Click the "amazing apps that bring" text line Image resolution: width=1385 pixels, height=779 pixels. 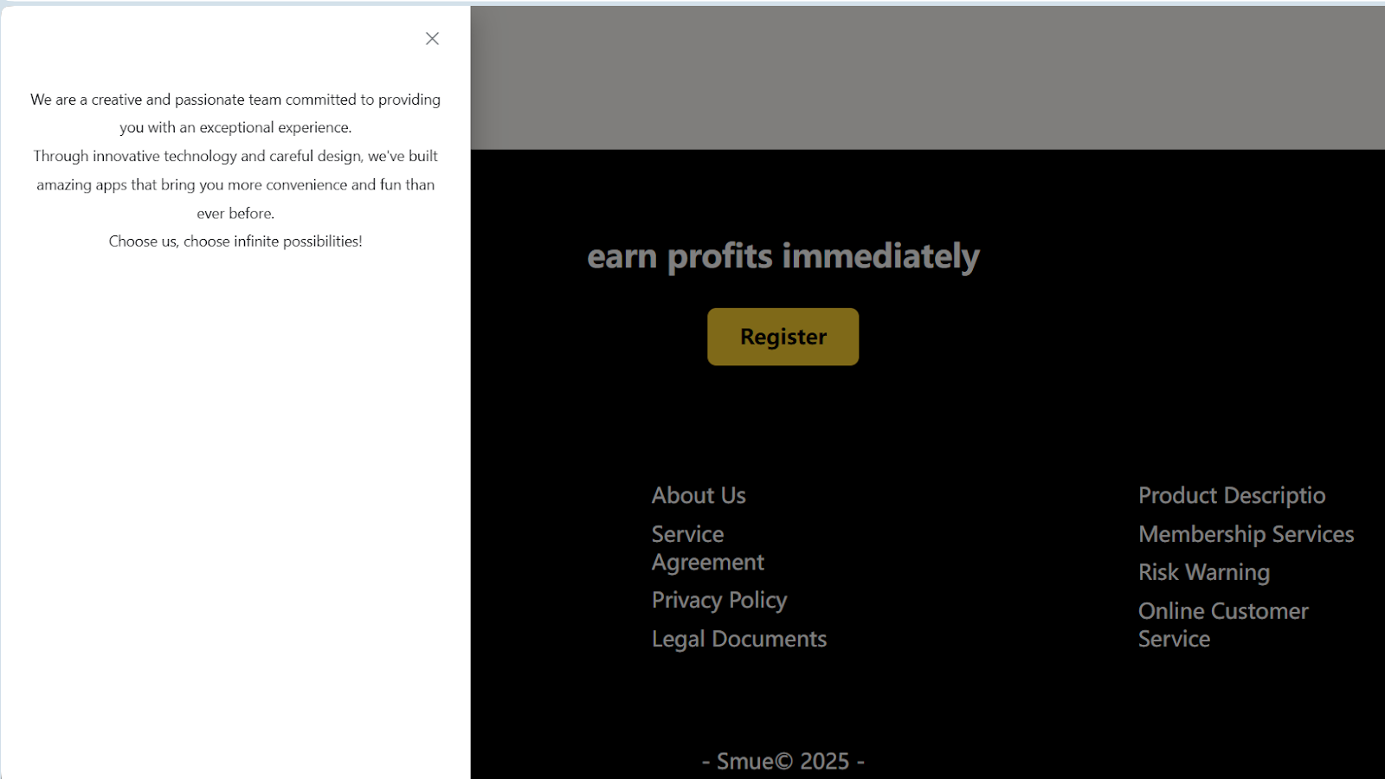(235, 184)
